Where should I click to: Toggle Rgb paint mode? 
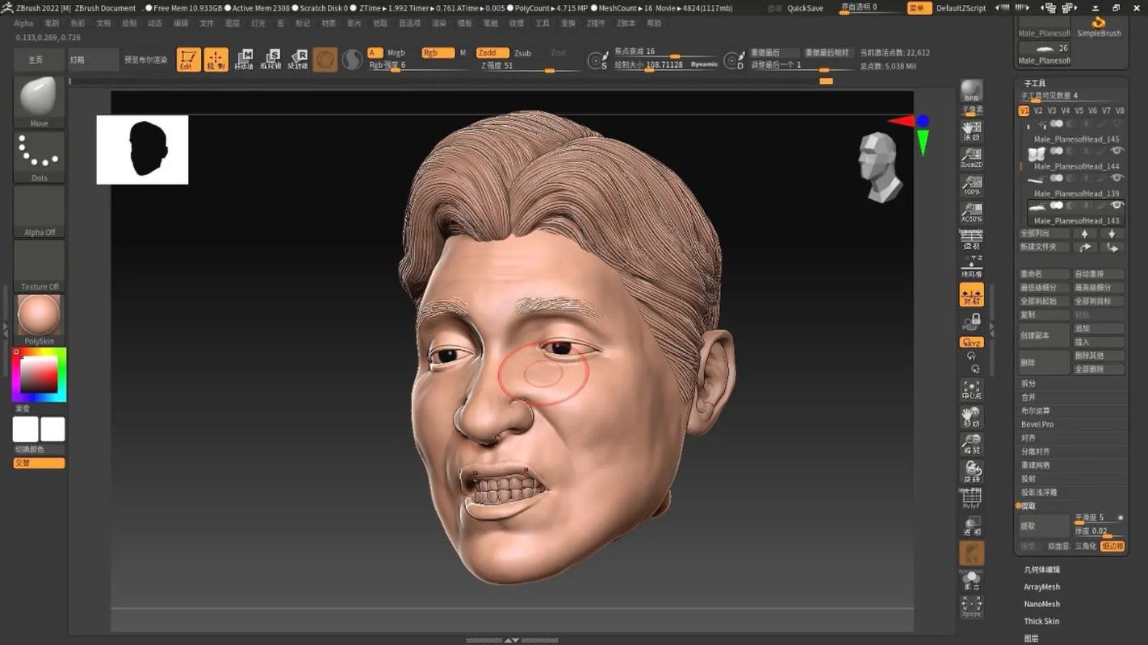[x=438, y=53]
